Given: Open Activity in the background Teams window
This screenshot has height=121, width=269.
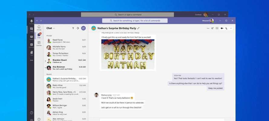Looking at the screenshot, I should (31, 22).
